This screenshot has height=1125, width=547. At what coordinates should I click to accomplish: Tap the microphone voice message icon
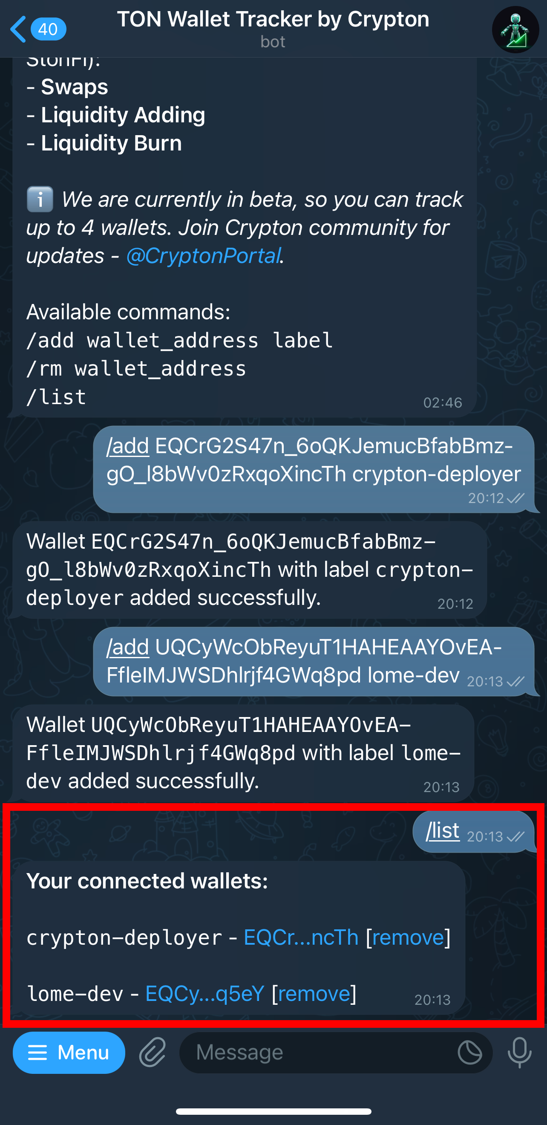(519, 1052)
